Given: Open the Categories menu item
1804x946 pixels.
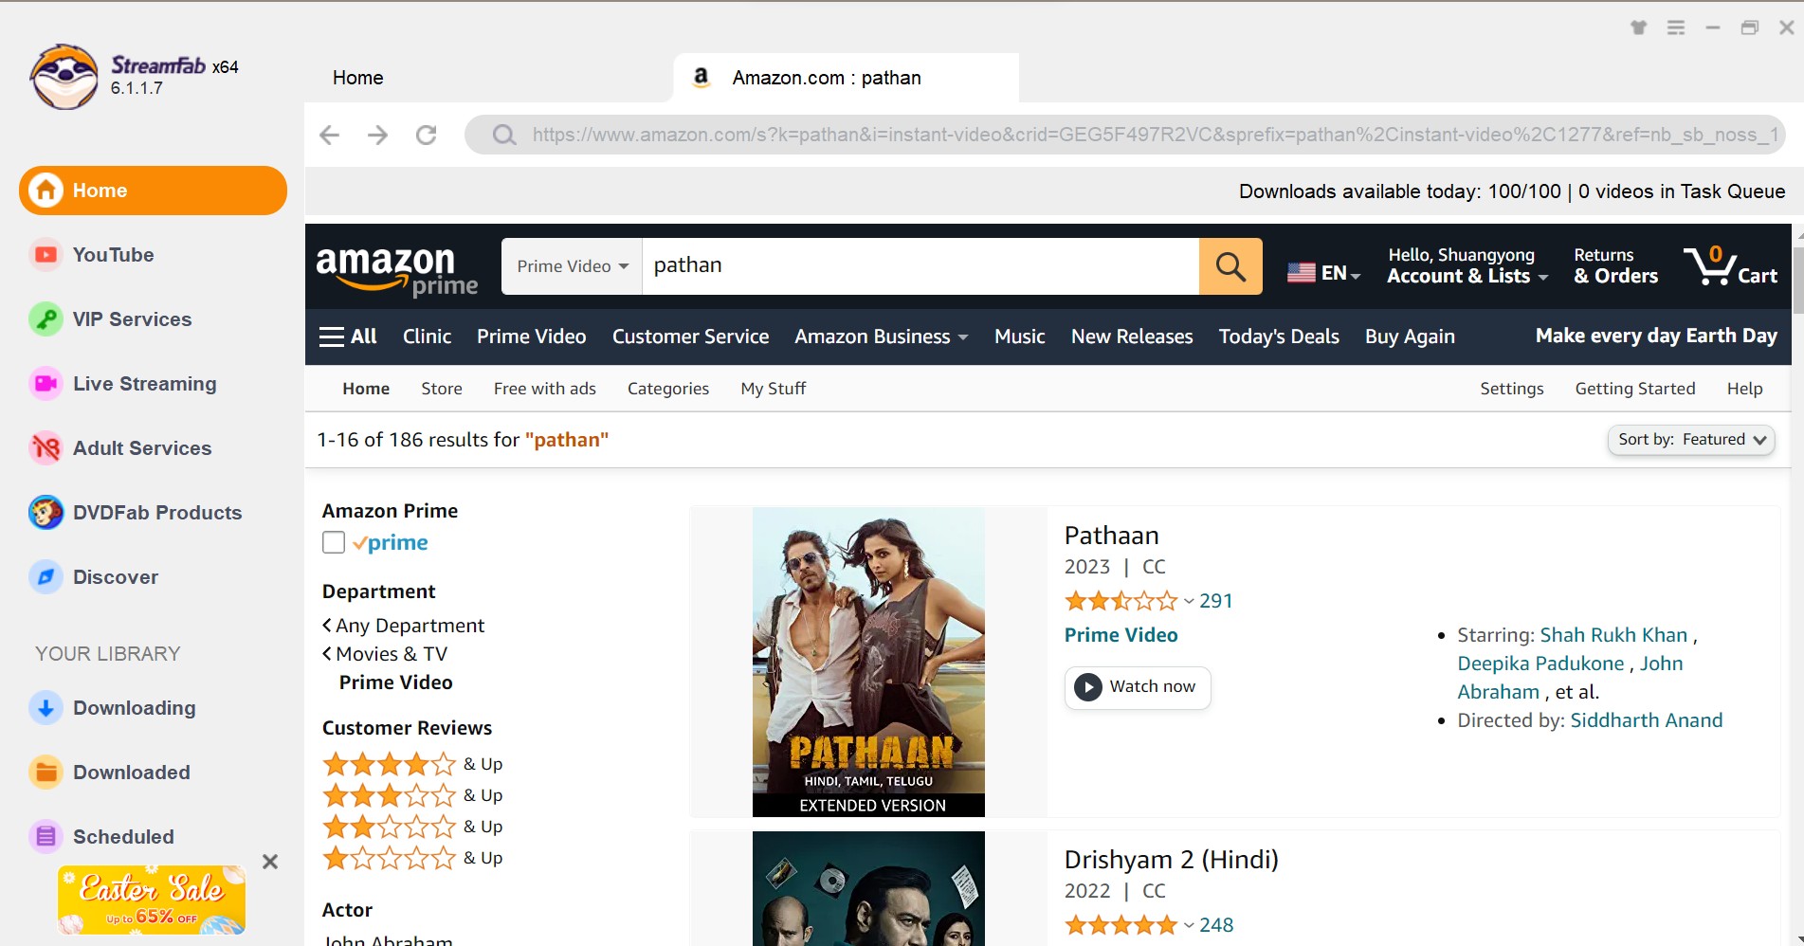Looking at the screenshot, I should (x=668, y=389).
